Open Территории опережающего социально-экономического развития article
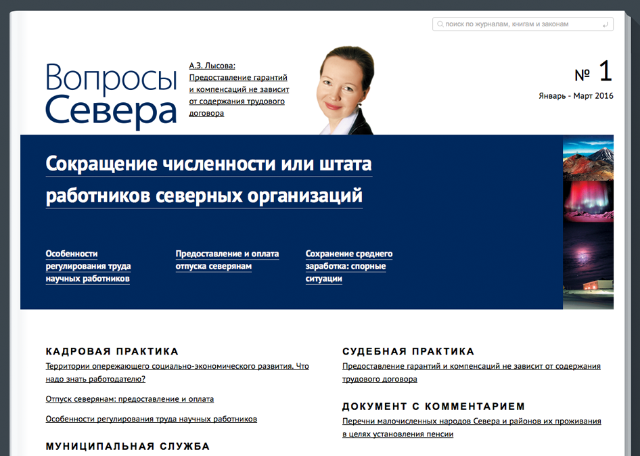Viewport: 640px width, 456px height. (x=177, y=372)
